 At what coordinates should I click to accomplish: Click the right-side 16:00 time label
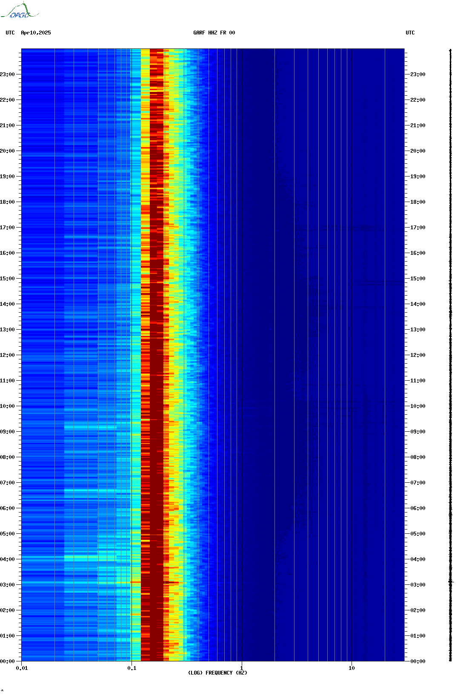tap(418, 253)
